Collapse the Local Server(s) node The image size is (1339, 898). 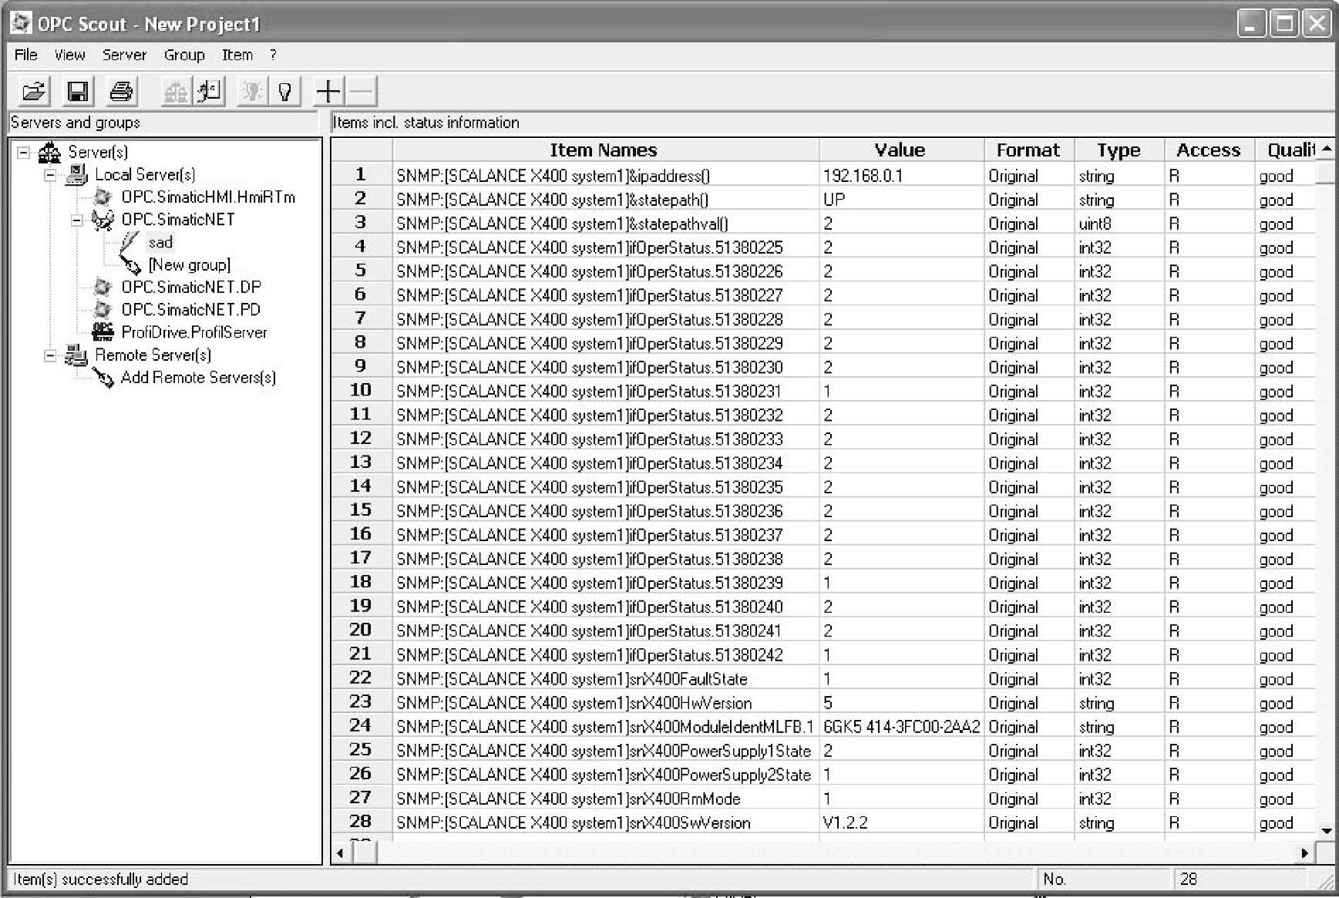(51, 175)
